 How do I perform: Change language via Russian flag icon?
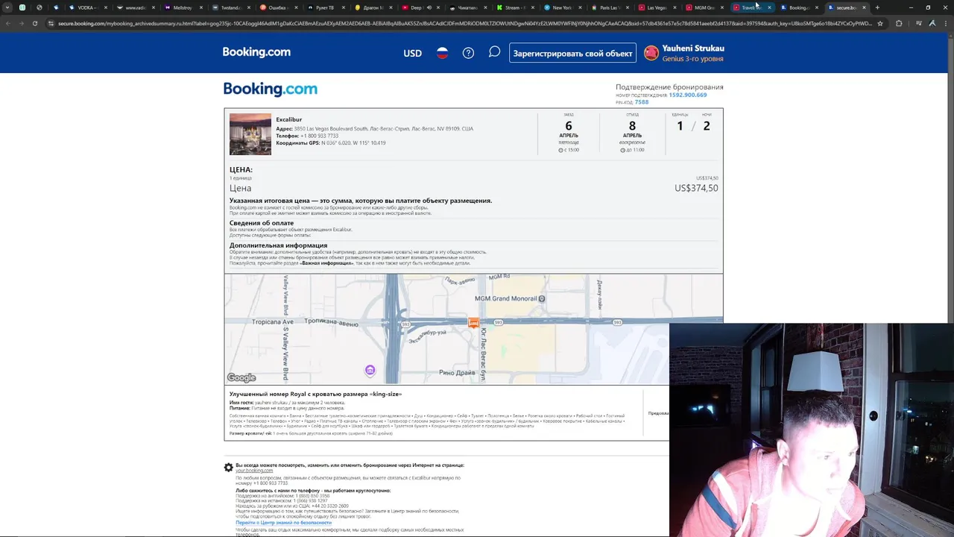[x=442, y=53]
